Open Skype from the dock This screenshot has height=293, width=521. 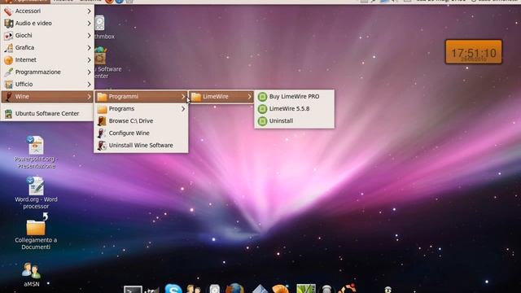tap(173, 288)
